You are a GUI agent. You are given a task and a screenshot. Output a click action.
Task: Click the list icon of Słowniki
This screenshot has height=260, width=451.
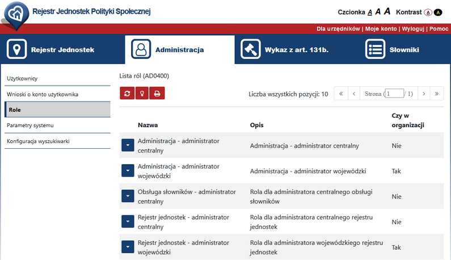click(375, 49)
